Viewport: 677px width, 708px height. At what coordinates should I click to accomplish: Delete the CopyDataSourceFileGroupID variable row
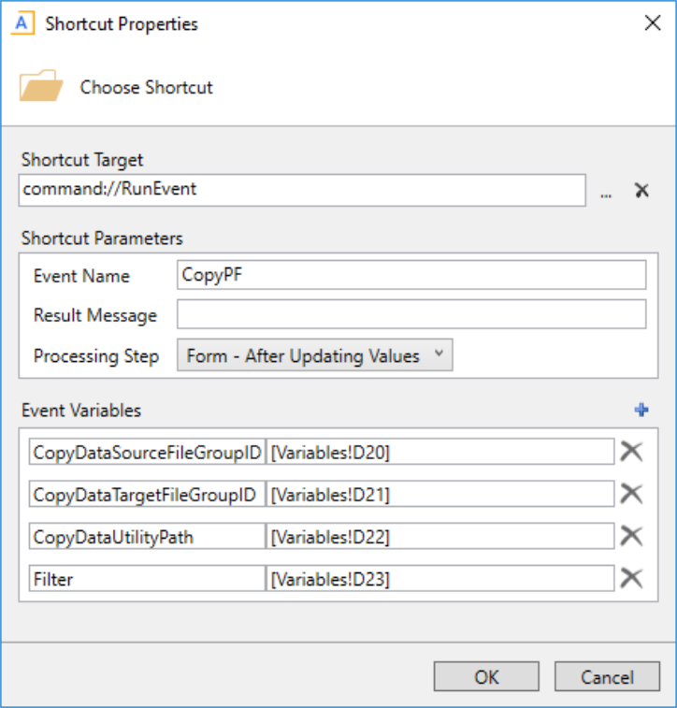pyautogui.click(x=632, y=452)
